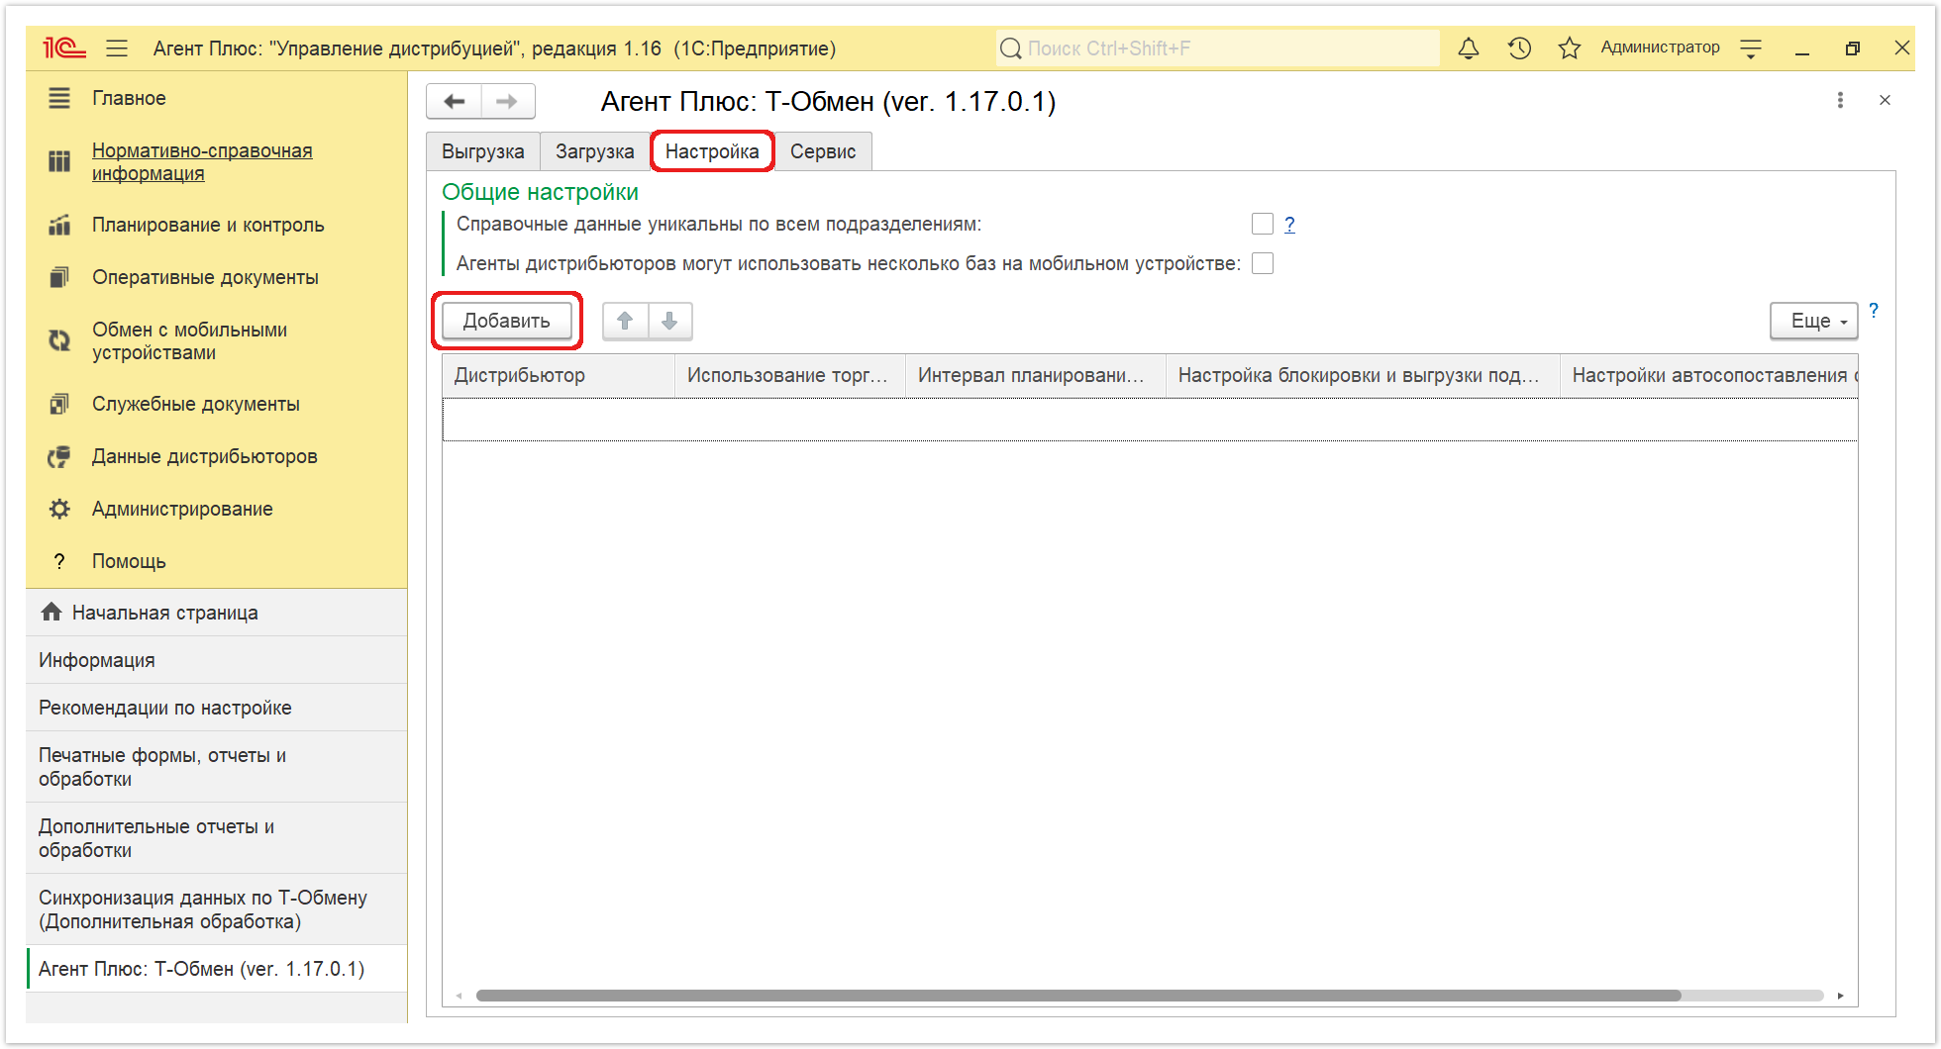The height and width of the screenshot is (1049, 1941).
Task: Click the blue help question mark near Еще
Action: tap(1874, 311)
